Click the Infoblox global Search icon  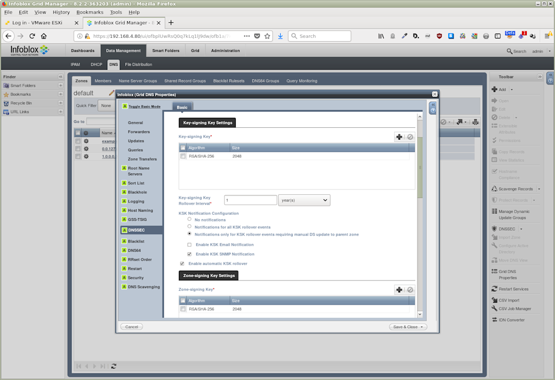tap(509, 51)
